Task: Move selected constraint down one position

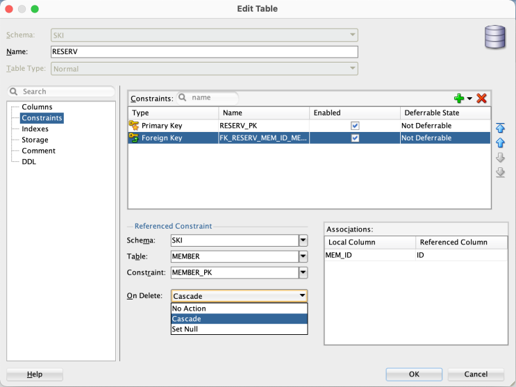Action: [x=500, y=158]
